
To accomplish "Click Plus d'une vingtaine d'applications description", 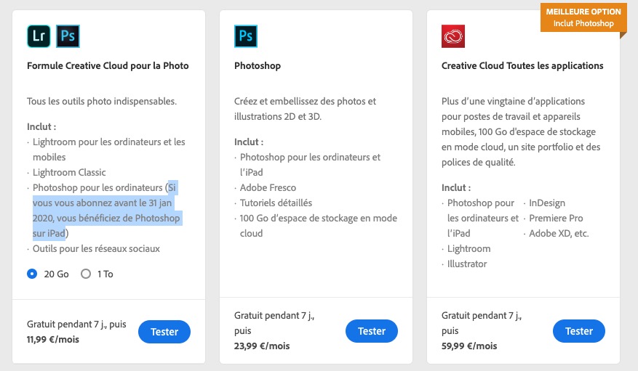I will [521, 131].
